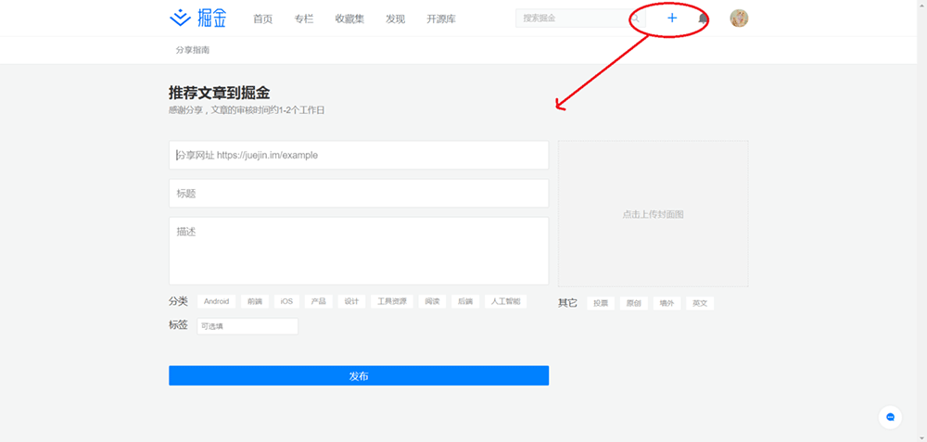Select the 后端 category tag

(x=465, y=301)
